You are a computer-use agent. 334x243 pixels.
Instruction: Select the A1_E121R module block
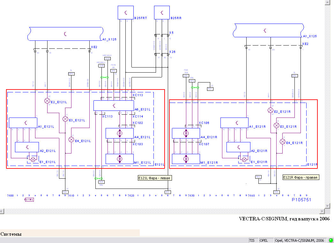click(234, 123)
